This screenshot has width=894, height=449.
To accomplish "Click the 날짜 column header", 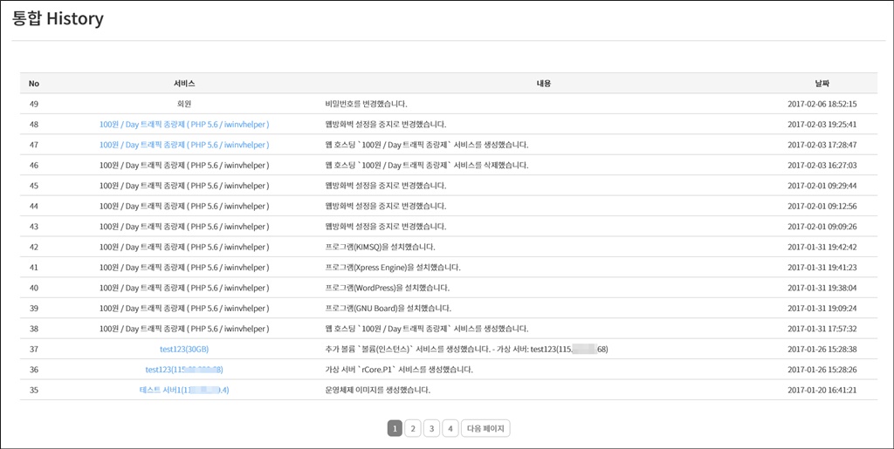I will pyautogui.click(x=822, y=84).
